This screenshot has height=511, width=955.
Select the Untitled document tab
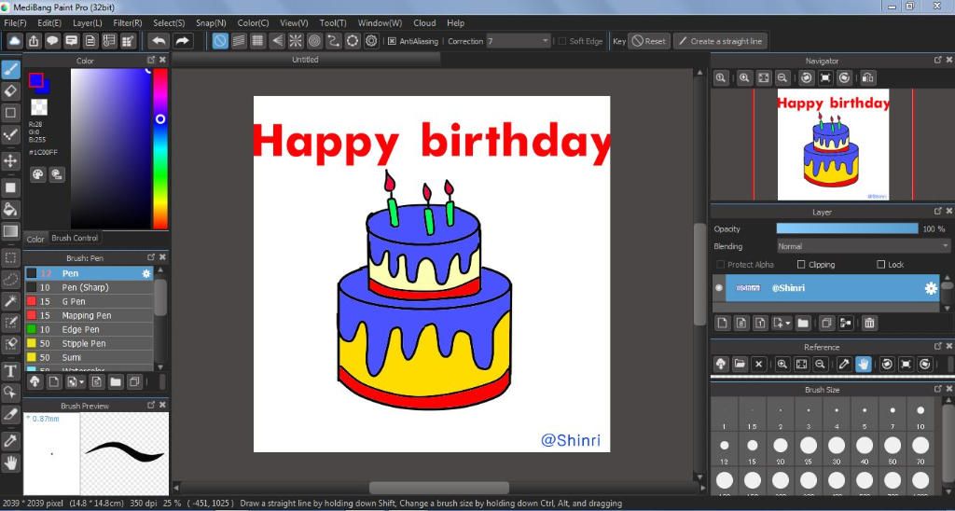(305, 60)
